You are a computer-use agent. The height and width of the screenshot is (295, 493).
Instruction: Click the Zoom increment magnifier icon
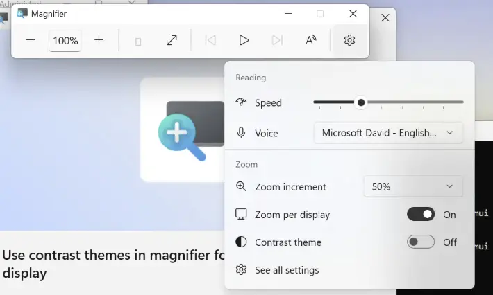[x=241, y=186]
